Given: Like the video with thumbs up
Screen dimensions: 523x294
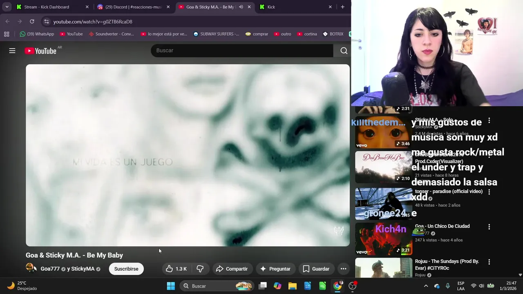Looking at the screenshot, I should [x=176, y=269].
